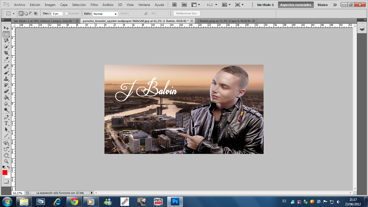The height and width of the screenshot is (207, 368).
Task: Launch Adobe Bridge from the Br icon
Action: [175, 5]
